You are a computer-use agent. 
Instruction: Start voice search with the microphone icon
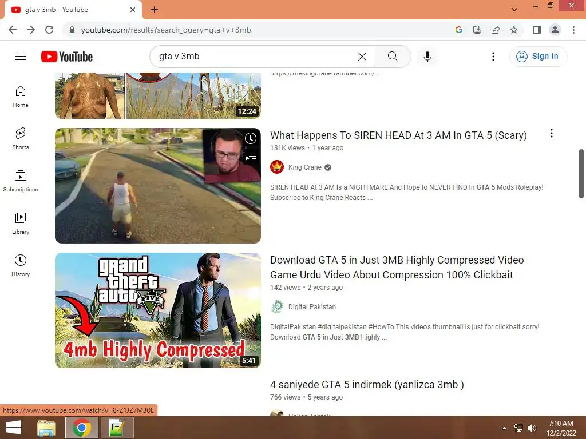point(427,57)
